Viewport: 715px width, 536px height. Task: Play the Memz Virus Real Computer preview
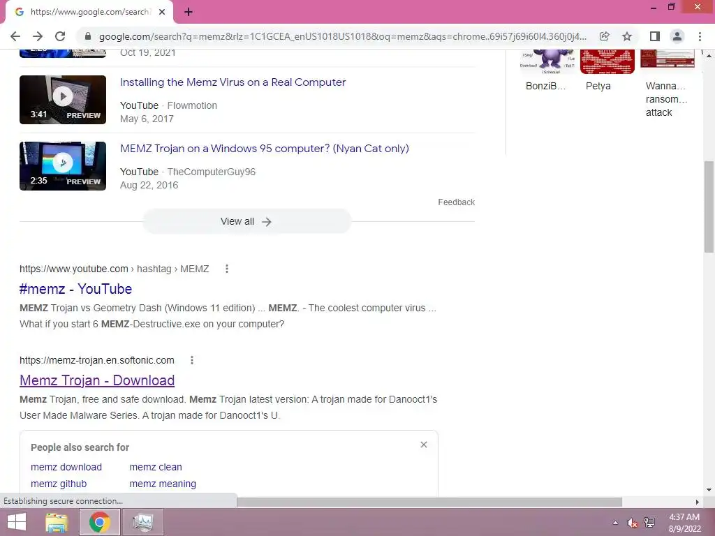tap(62, 99)
